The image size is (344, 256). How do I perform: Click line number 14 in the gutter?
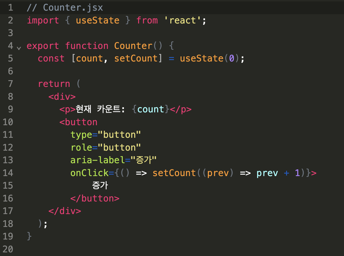click(x=8, y=173)
